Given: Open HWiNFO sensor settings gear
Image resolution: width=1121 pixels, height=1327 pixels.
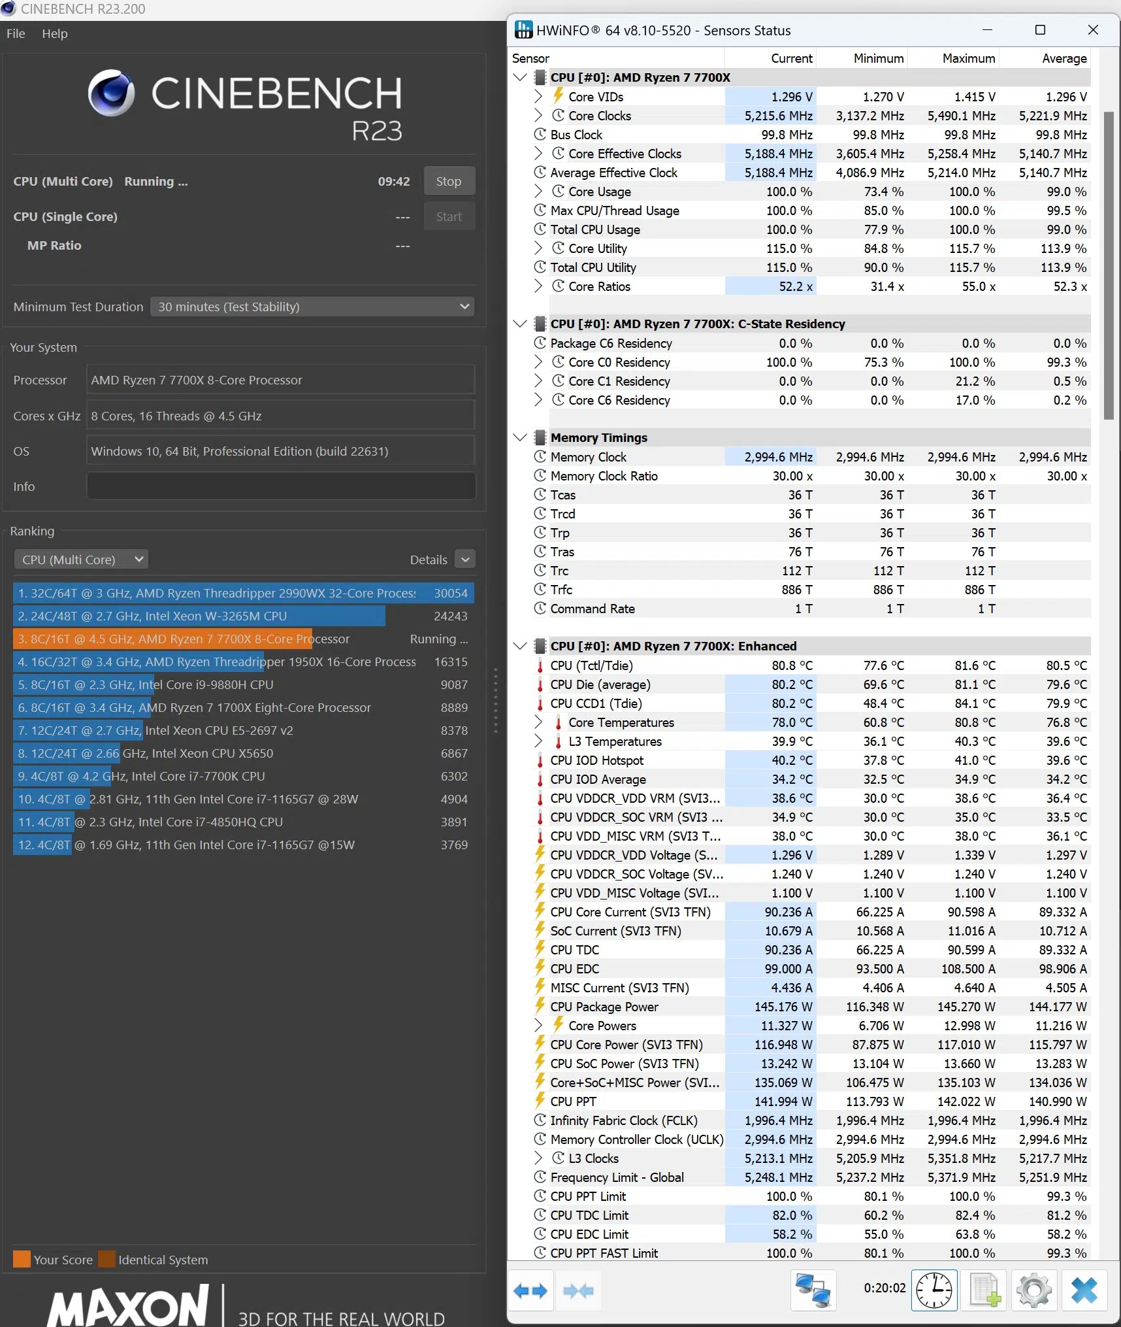Looking at the screenshot, I should pyautogui.click(x=1033, y=1290).
